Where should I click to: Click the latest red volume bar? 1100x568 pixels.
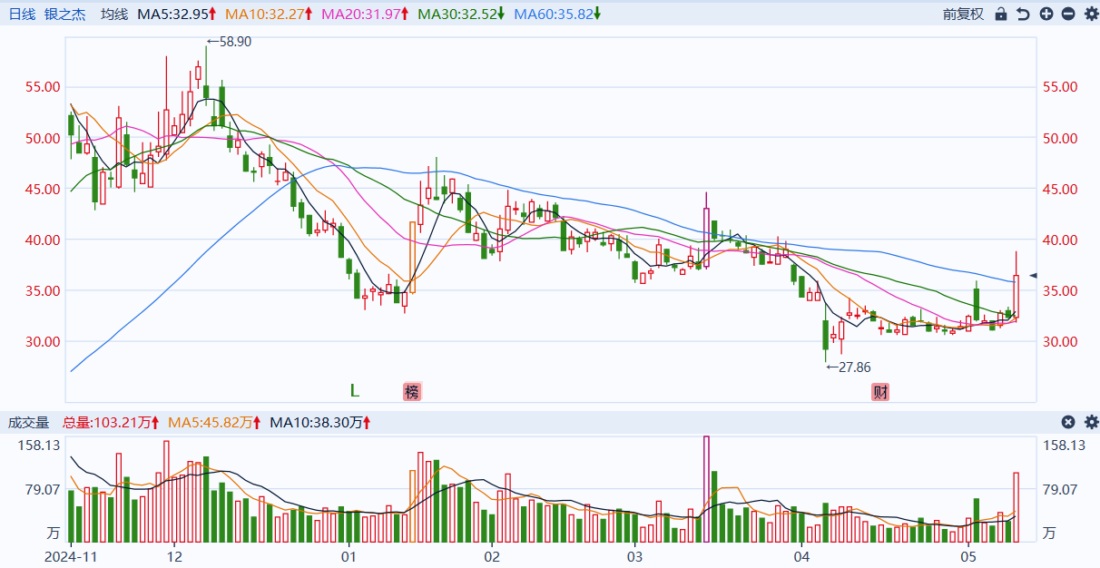(1017, 508)
